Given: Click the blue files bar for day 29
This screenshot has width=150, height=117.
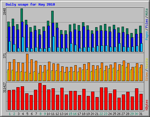Looking at the screenshot, I should click(132, 42).
